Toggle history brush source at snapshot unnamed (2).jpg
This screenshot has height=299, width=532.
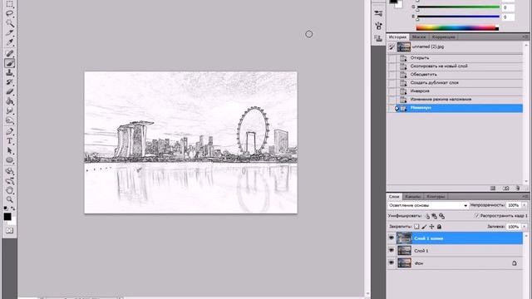pyautogui.click(x=392, y=47)
